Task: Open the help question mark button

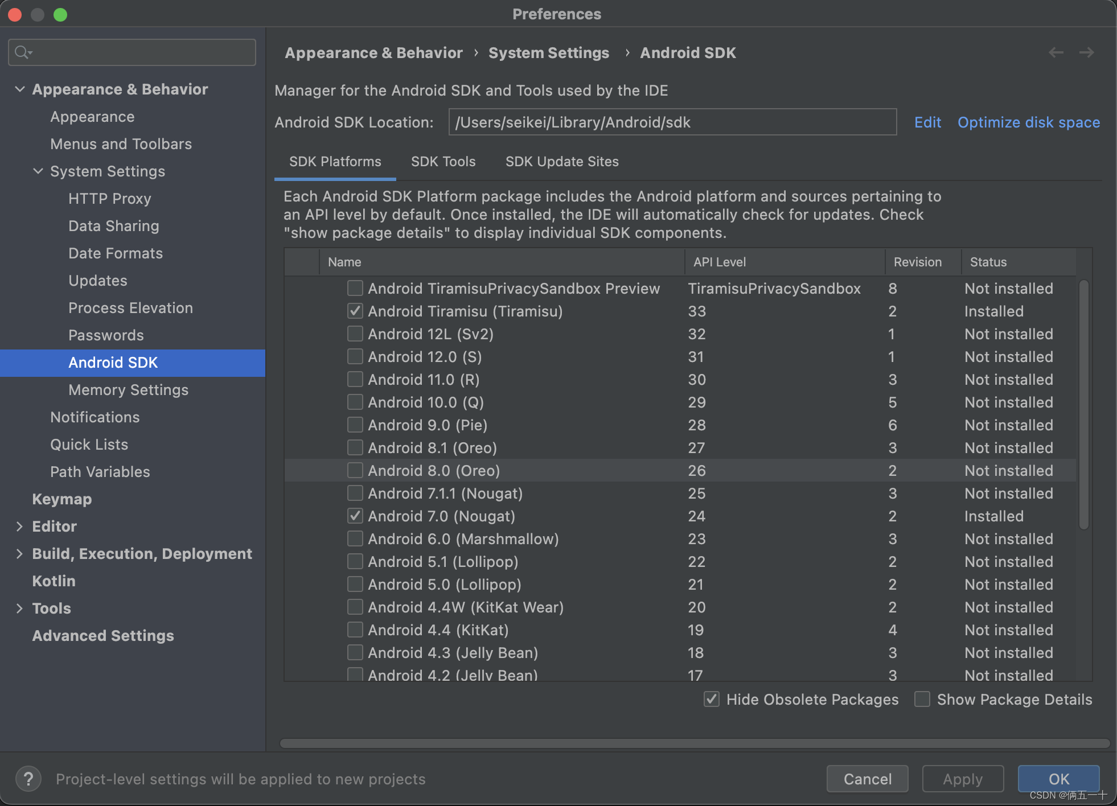Action: (28, 779)
